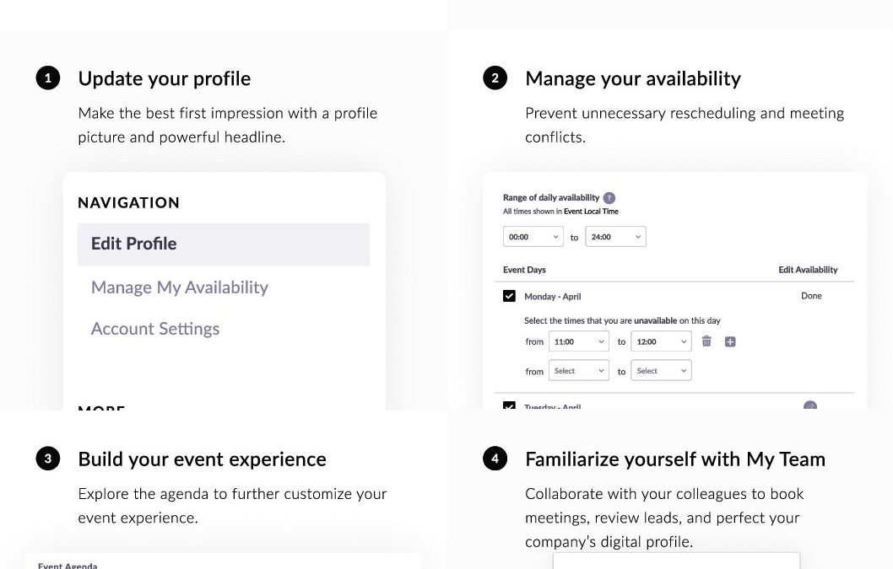Screen dimensions: 893x569
Task: Click the step 4 number badge
Action: pyautogui.click(x=495, y=459)
